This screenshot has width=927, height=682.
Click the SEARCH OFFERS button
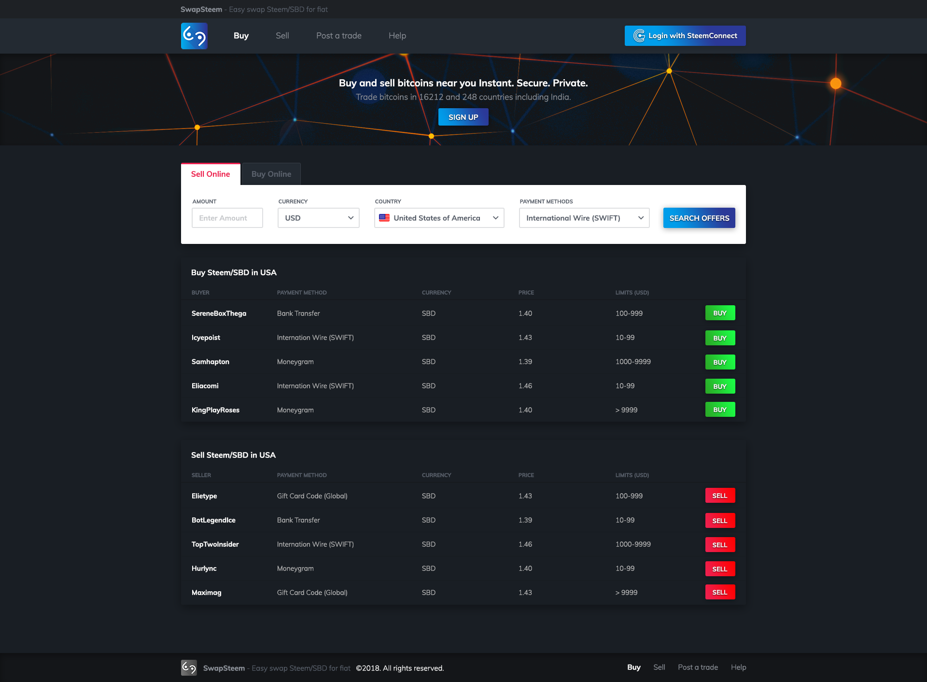pyautogui.click(x=699, y=218)
